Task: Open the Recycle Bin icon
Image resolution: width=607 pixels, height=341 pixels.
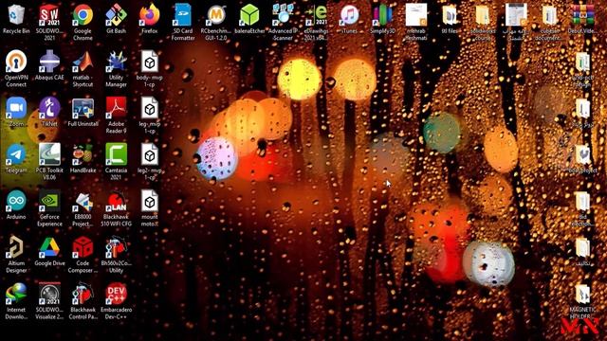Action: click(16, 15)
